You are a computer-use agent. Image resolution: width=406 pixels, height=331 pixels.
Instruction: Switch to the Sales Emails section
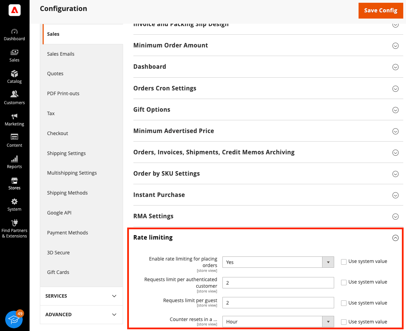(x=61, y=54)
